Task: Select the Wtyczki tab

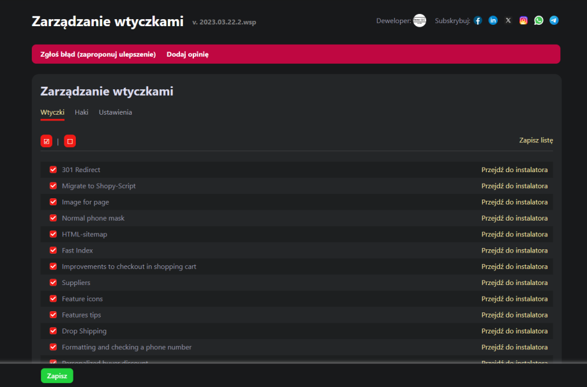Action: coord(52,112)
